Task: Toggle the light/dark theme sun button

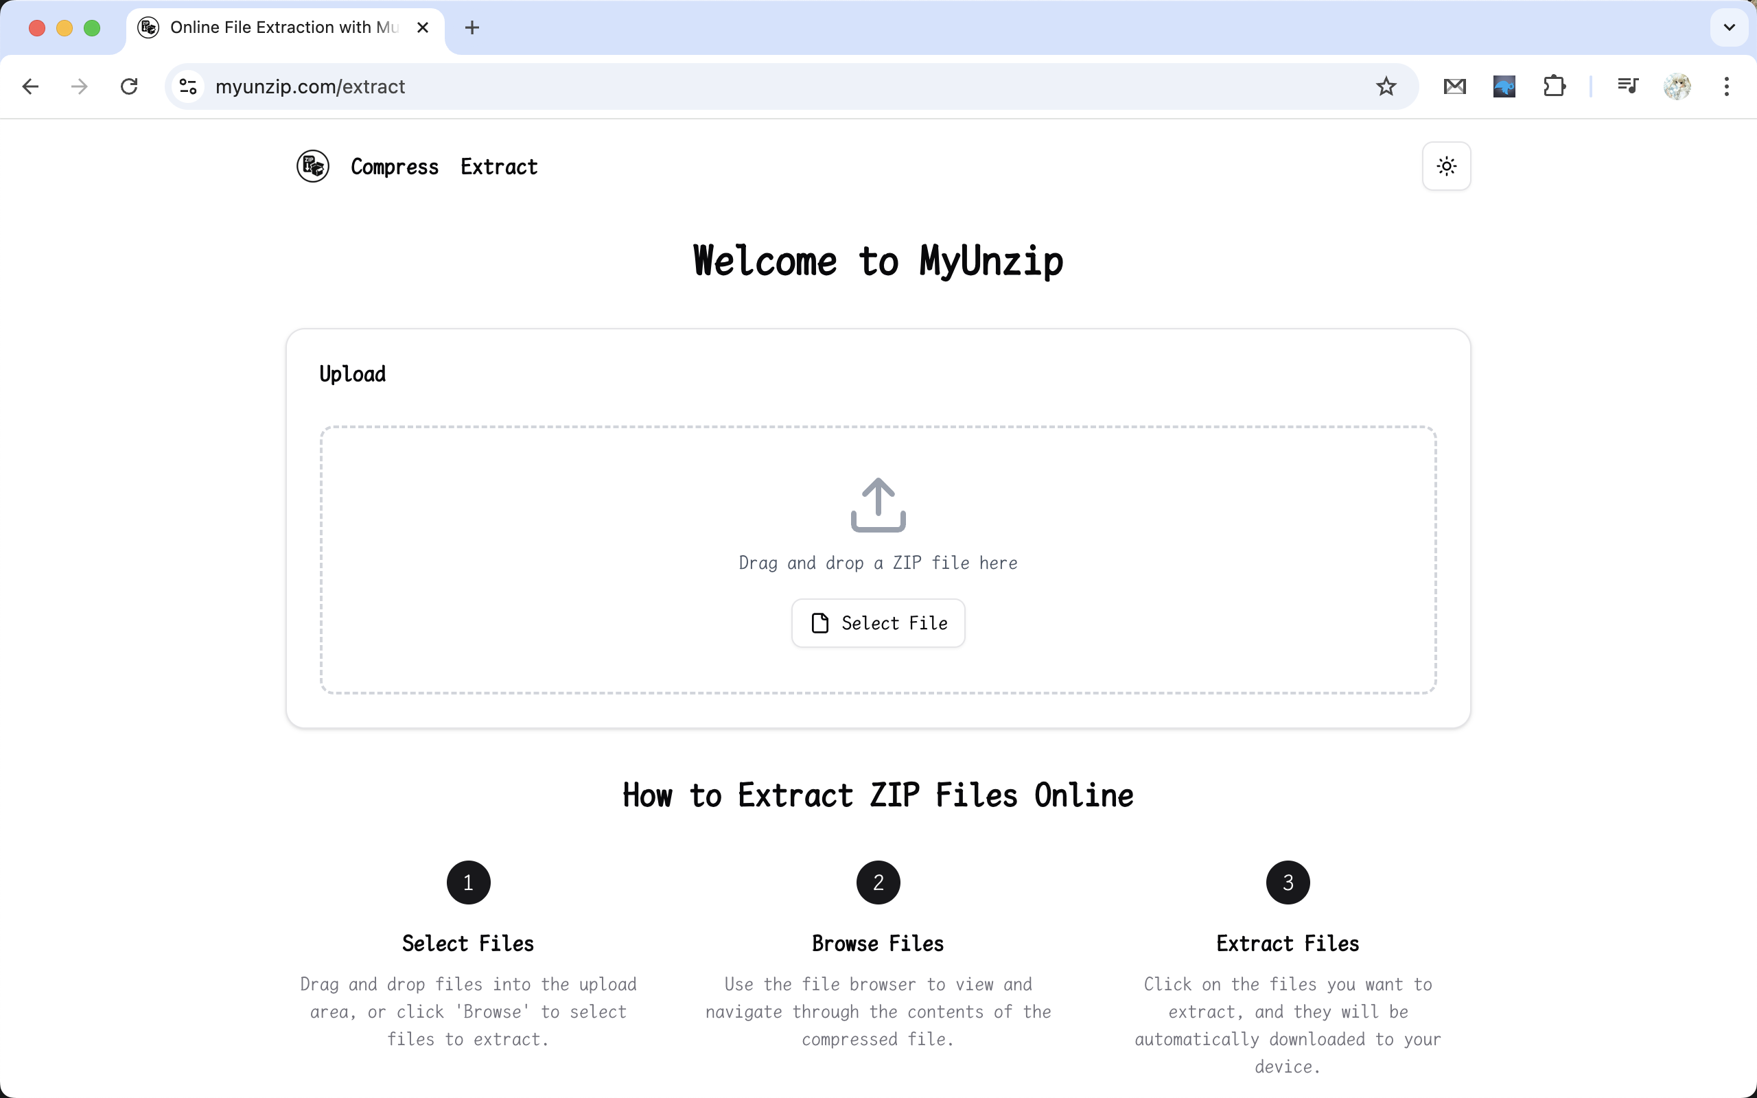Action: (1446, 166)
